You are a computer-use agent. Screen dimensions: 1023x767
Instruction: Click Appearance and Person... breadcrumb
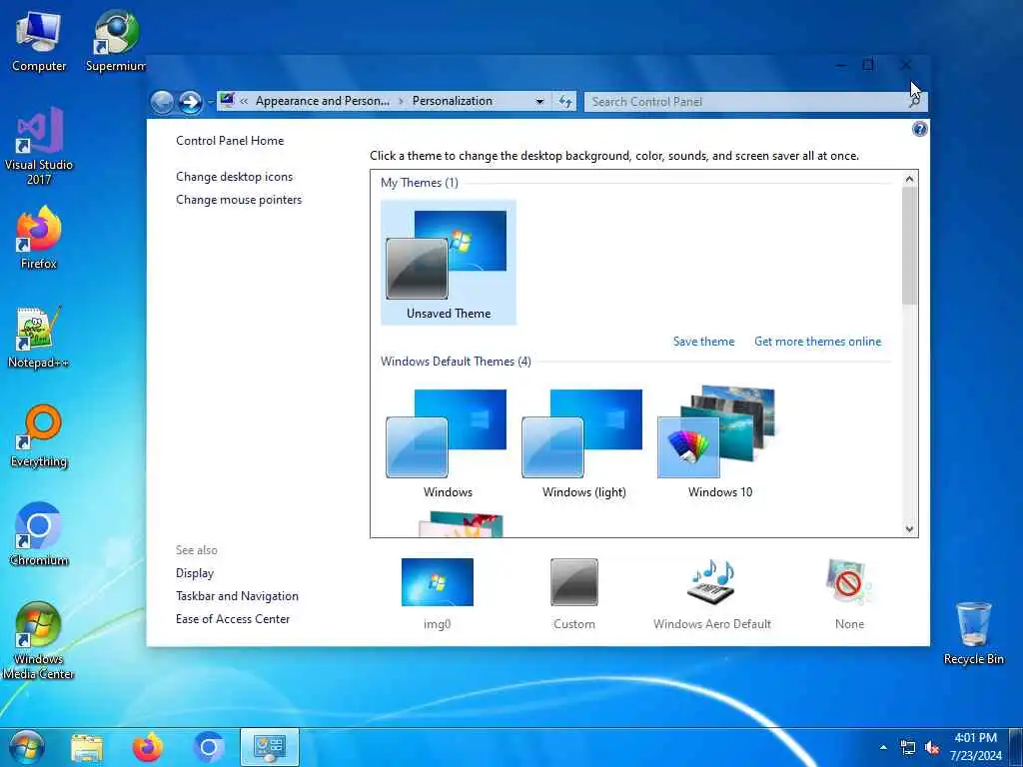tap(323, 101)
